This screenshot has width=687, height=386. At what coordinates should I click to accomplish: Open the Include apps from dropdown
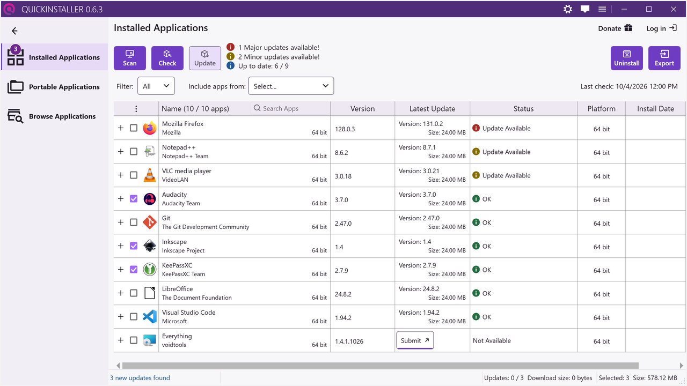tap(291, 86)
